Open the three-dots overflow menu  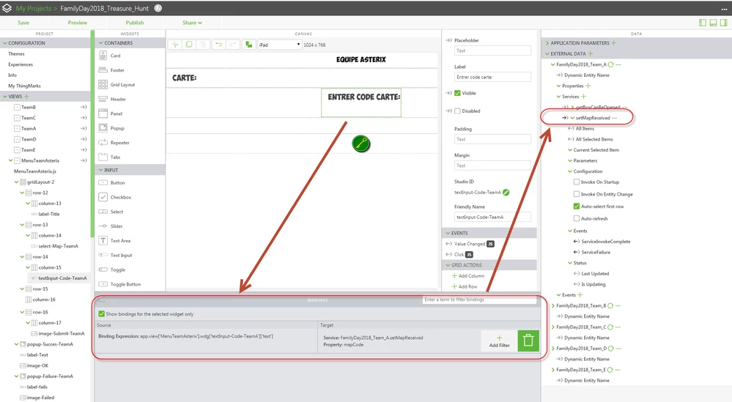[724, 9]
